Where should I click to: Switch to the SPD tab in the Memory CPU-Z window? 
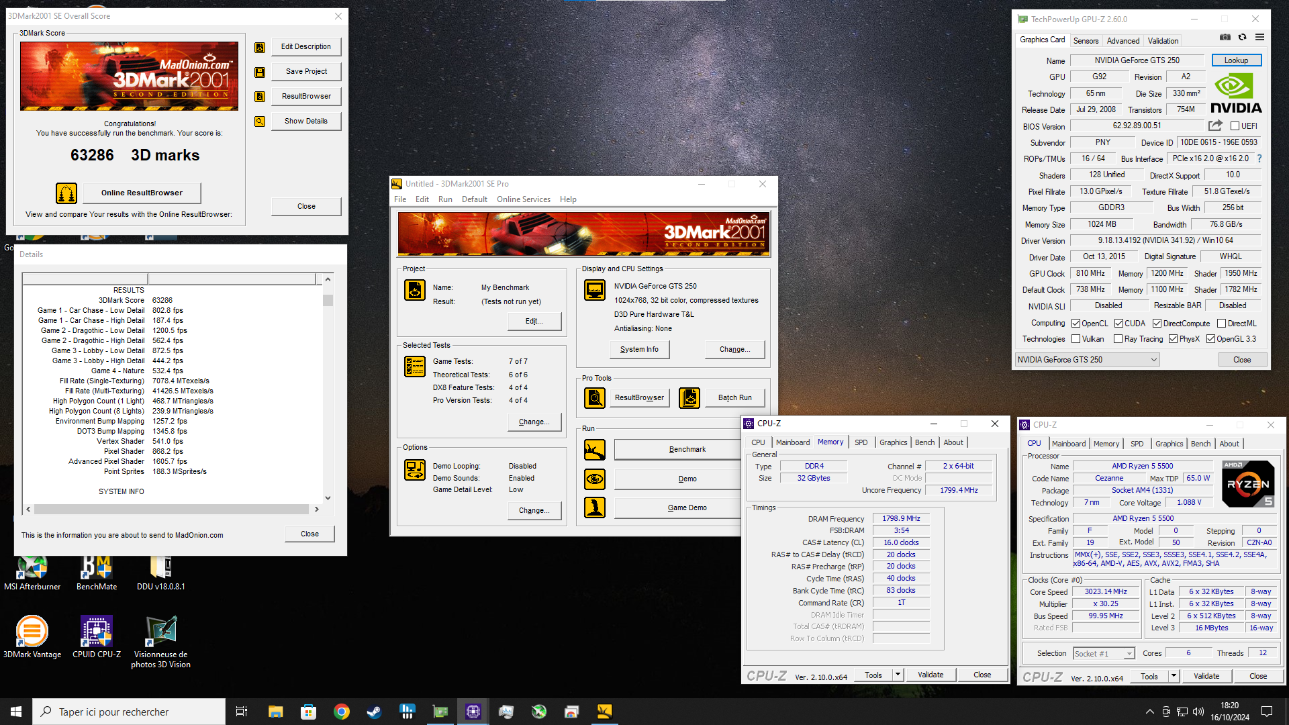pyautogui.click(x=861, y=442)
